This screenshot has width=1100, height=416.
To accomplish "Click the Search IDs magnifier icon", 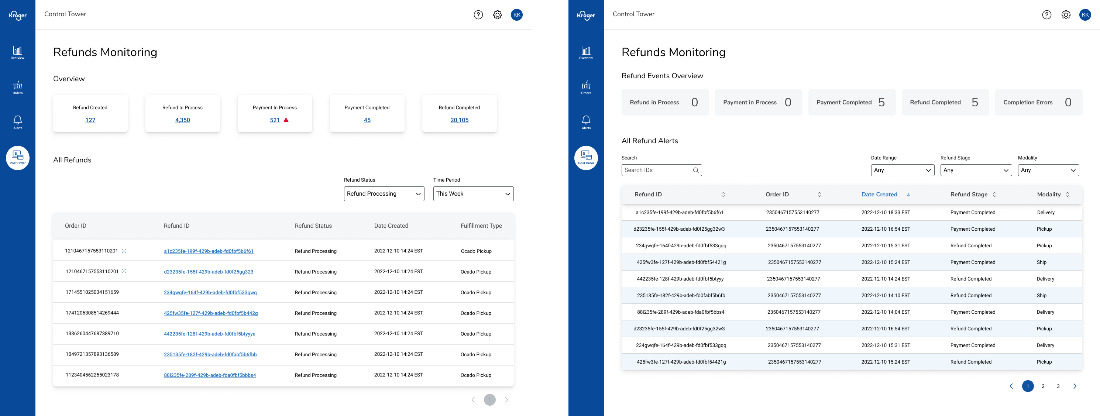I will pos(695,171).
